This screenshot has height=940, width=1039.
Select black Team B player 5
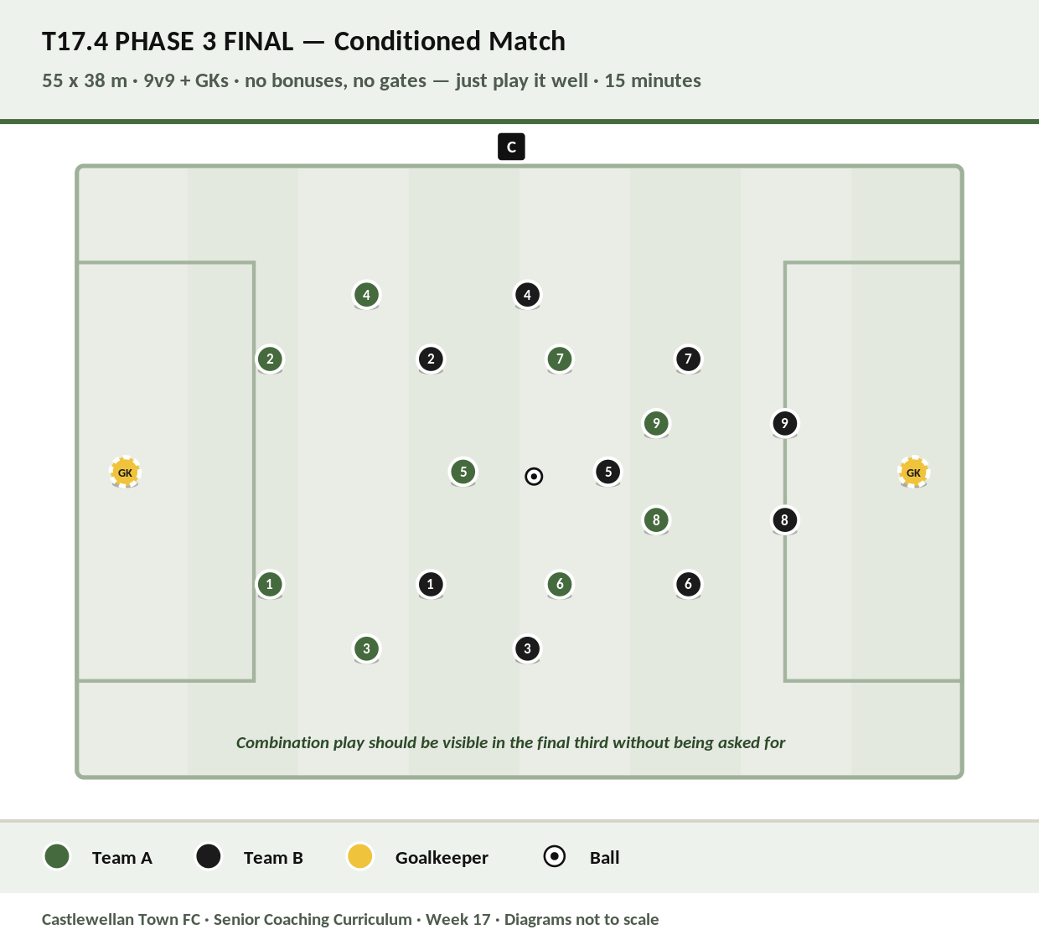pyautogui.click(x=608, y=472)
